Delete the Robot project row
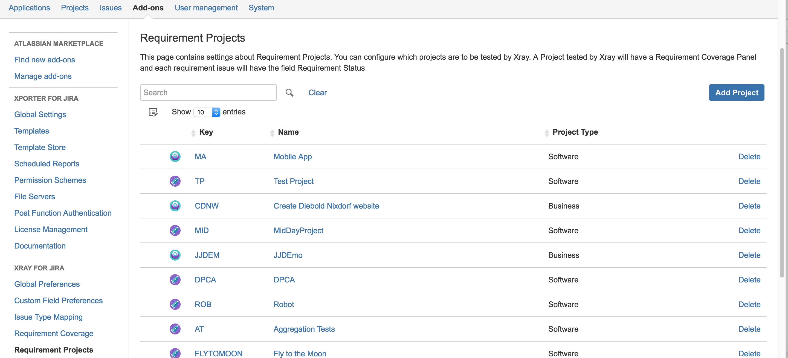Screen dimensions: 788x358 pyautogui.click(x=749, y=304)
